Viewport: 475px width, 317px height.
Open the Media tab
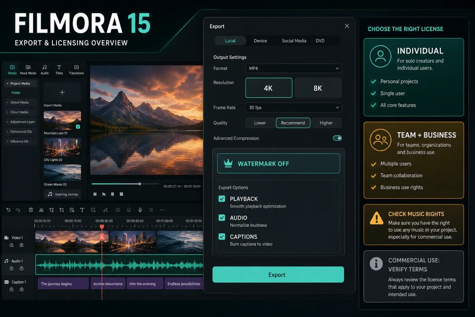[x=12, y=70]
